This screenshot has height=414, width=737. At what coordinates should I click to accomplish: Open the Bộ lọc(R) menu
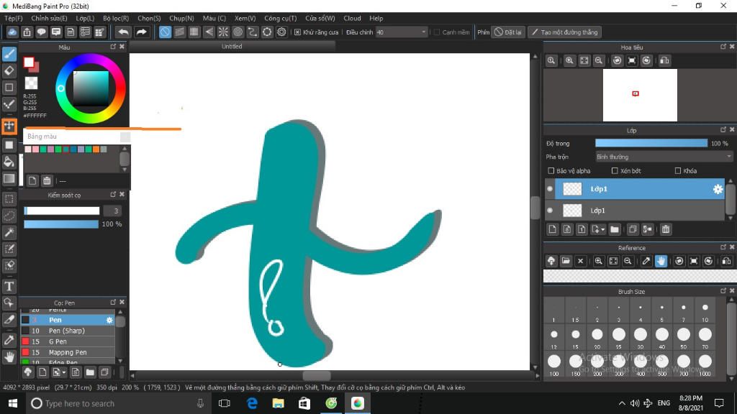116,18
